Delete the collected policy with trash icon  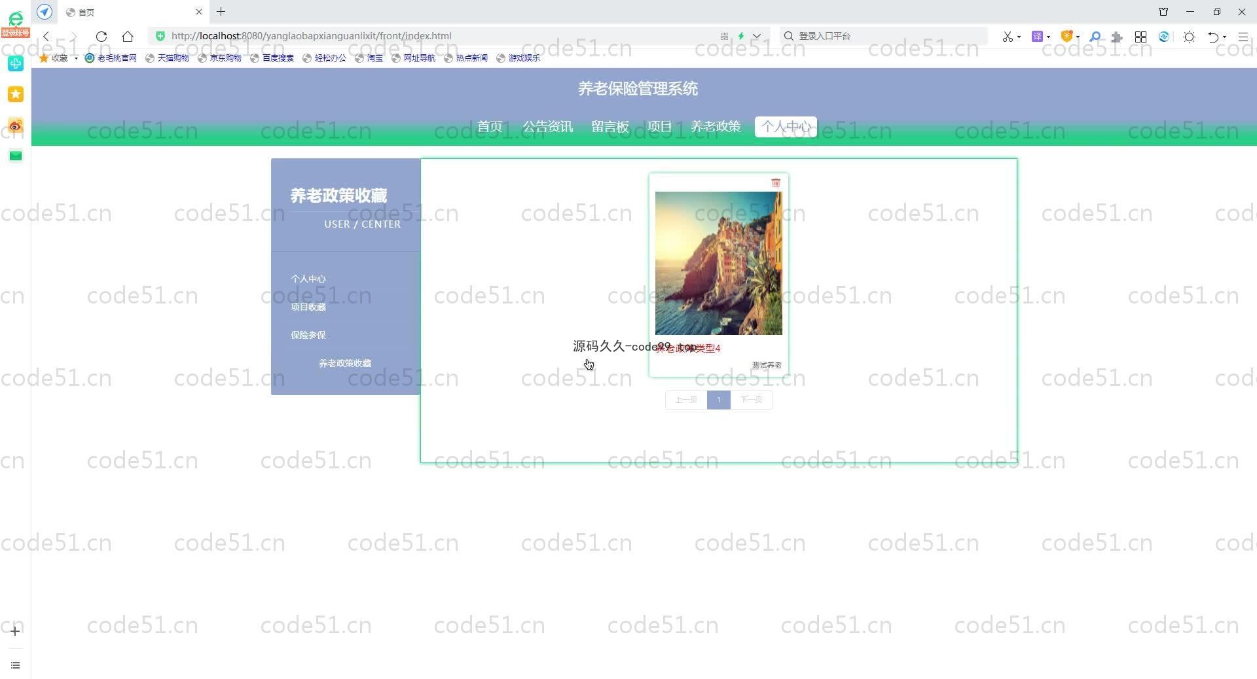(x=775, y=183)
